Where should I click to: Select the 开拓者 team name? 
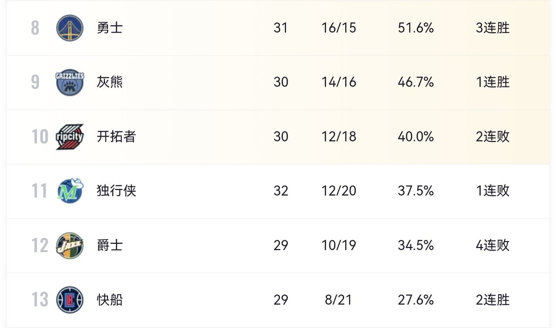[x=116, y=137]
